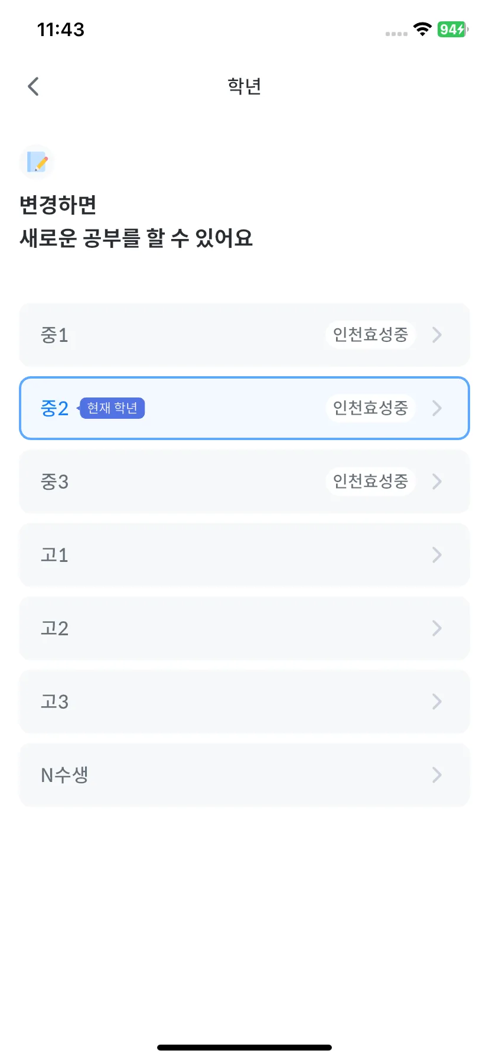Select the N수생 grade option
The image size is (489, 1060).
pos(244,775)
